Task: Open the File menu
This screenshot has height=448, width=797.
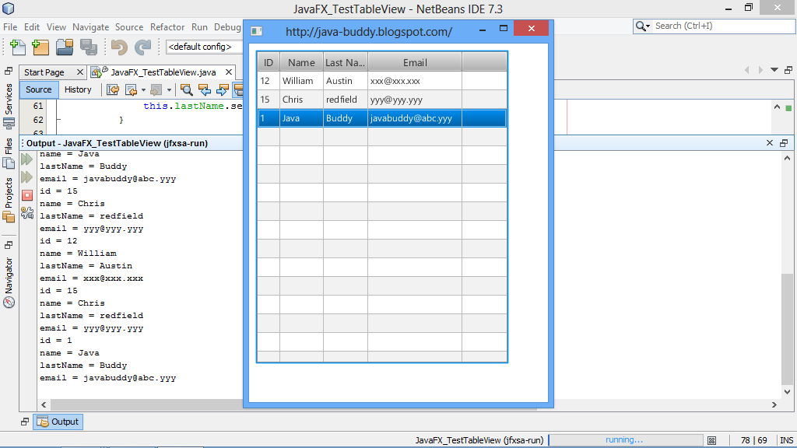Action: [10, 27]
